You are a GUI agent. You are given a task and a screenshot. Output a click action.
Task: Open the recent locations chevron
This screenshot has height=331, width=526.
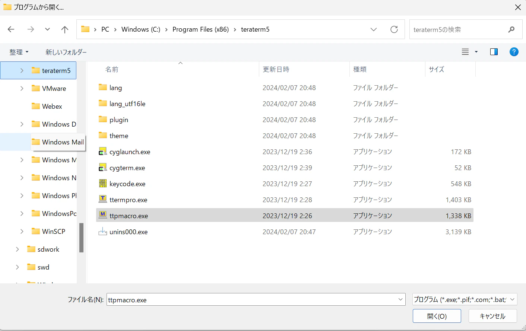tap(47, 29)
